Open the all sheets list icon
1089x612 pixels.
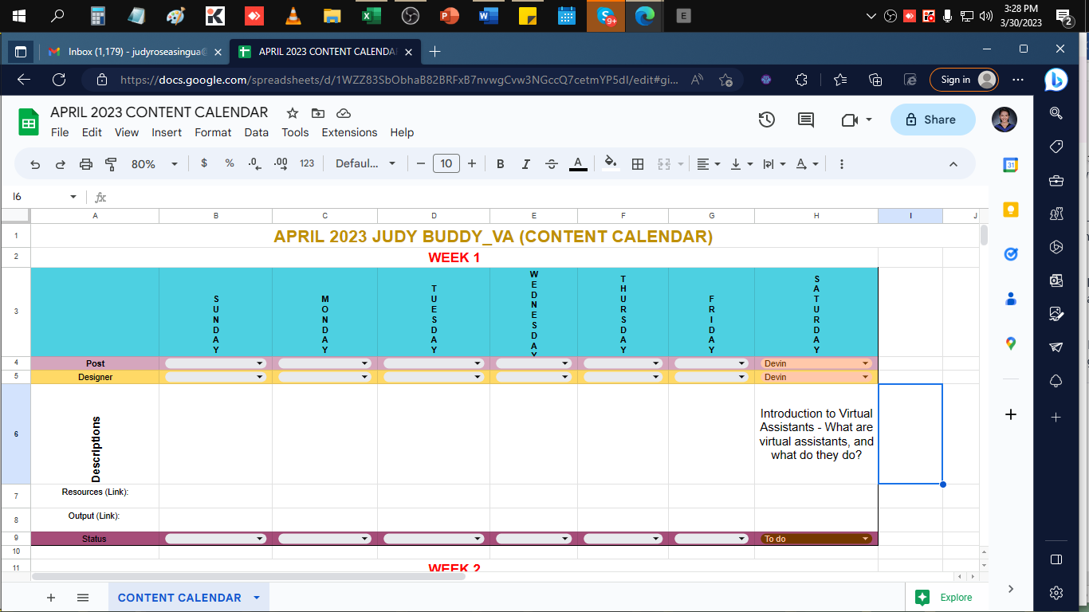[83, 598]
